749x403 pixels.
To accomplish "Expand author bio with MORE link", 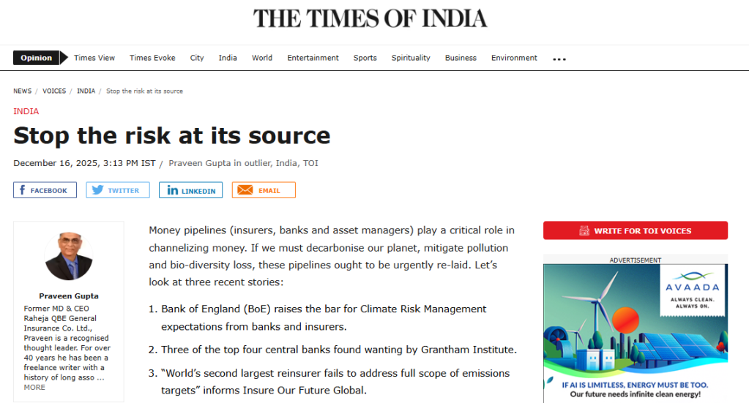I will pyautogui.click(x=34, y=387).
